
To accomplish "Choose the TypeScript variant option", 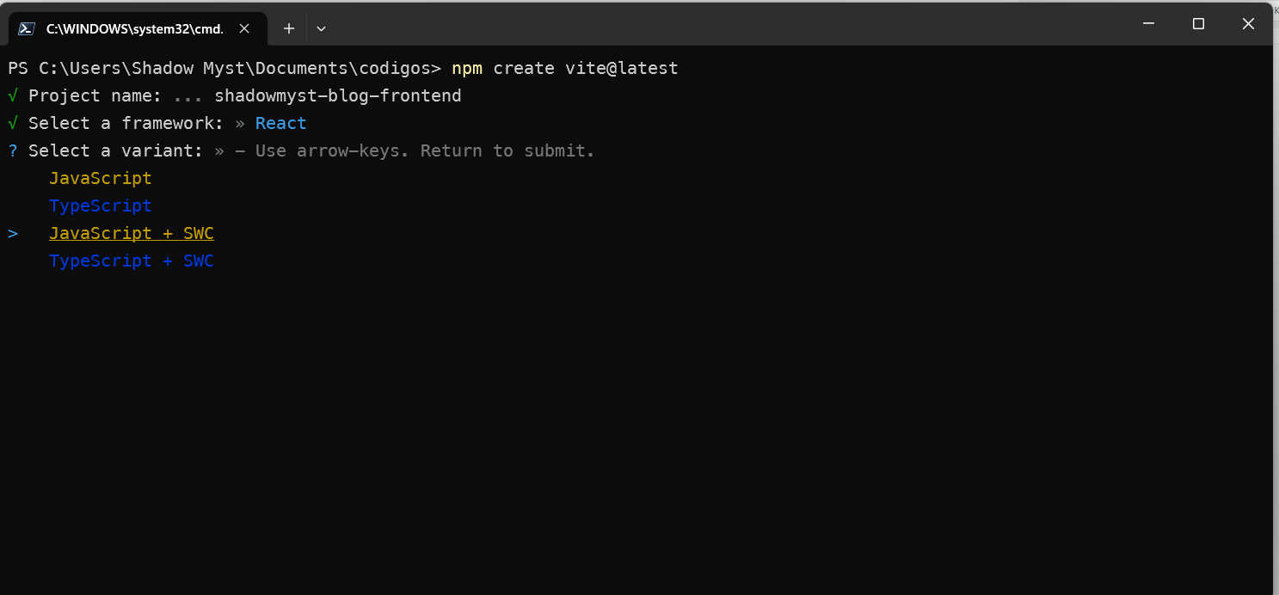I will coord(101,205).
